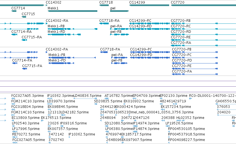Select EST label FGM214C10.5prime
236x144 pixels.
coord(28,113)
